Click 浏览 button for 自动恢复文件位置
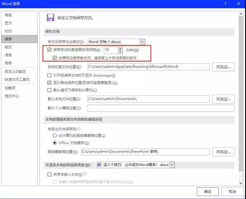246x199 pixels. [x=223, y=67]
